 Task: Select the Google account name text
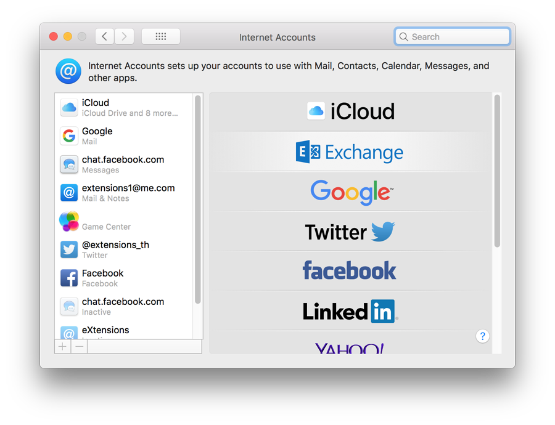[x=97, y=132]
